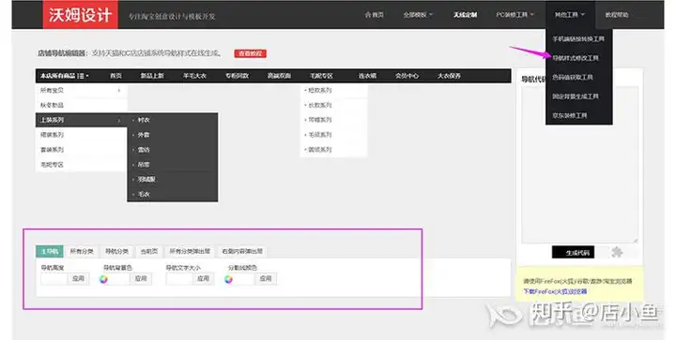676x340 pixels.
Task: Open the 下载FireFox火狐浏览器 link
Action: click(555, 291)
